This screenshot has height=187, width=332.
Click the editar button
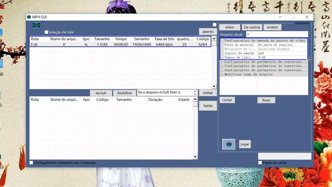pos(208,92)
